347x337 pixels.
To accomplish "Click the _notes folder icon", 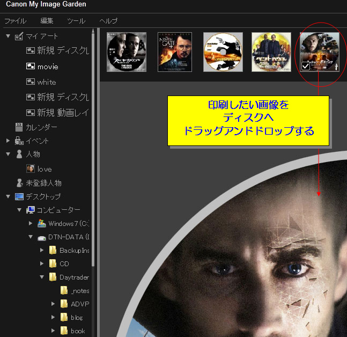I will pyautogui.click(x=64, y=290).
